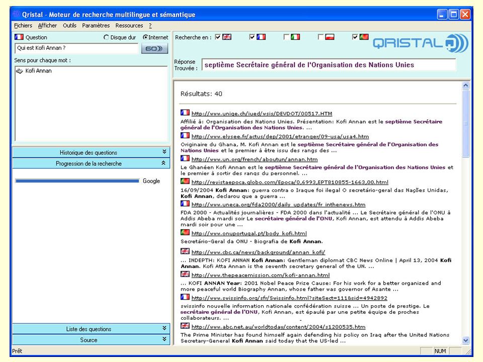This screenshot has width=483, height=362.
Task: Open the Fichiers menu
Action: click(23, 26)
